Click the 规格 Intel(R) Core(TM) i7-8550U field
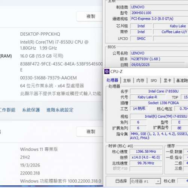The image size is (188, 188). [159, 117]
